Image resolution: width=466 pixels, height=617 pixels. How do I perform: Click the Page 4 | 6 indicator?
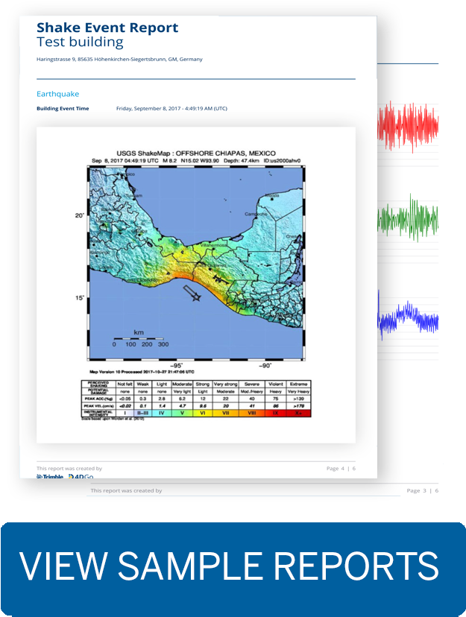pos(341,469)
